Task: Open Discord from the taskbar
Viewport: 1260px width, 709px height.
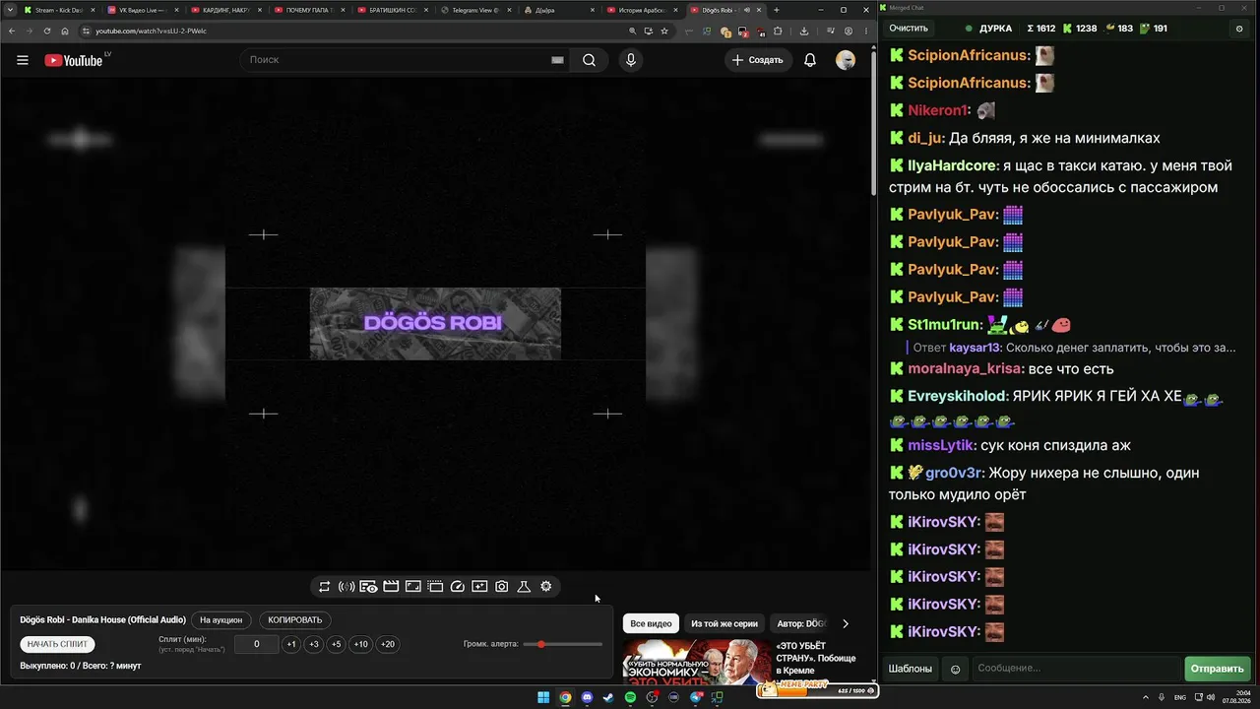Action: [588, 697]
